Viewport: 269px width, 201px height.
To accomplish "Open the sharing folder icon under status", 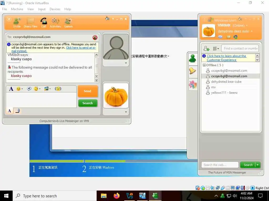I will pos(229,37).
